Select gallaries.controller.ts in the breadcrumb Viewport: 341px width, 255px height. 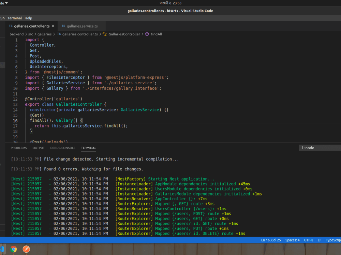tap(80, 34)
